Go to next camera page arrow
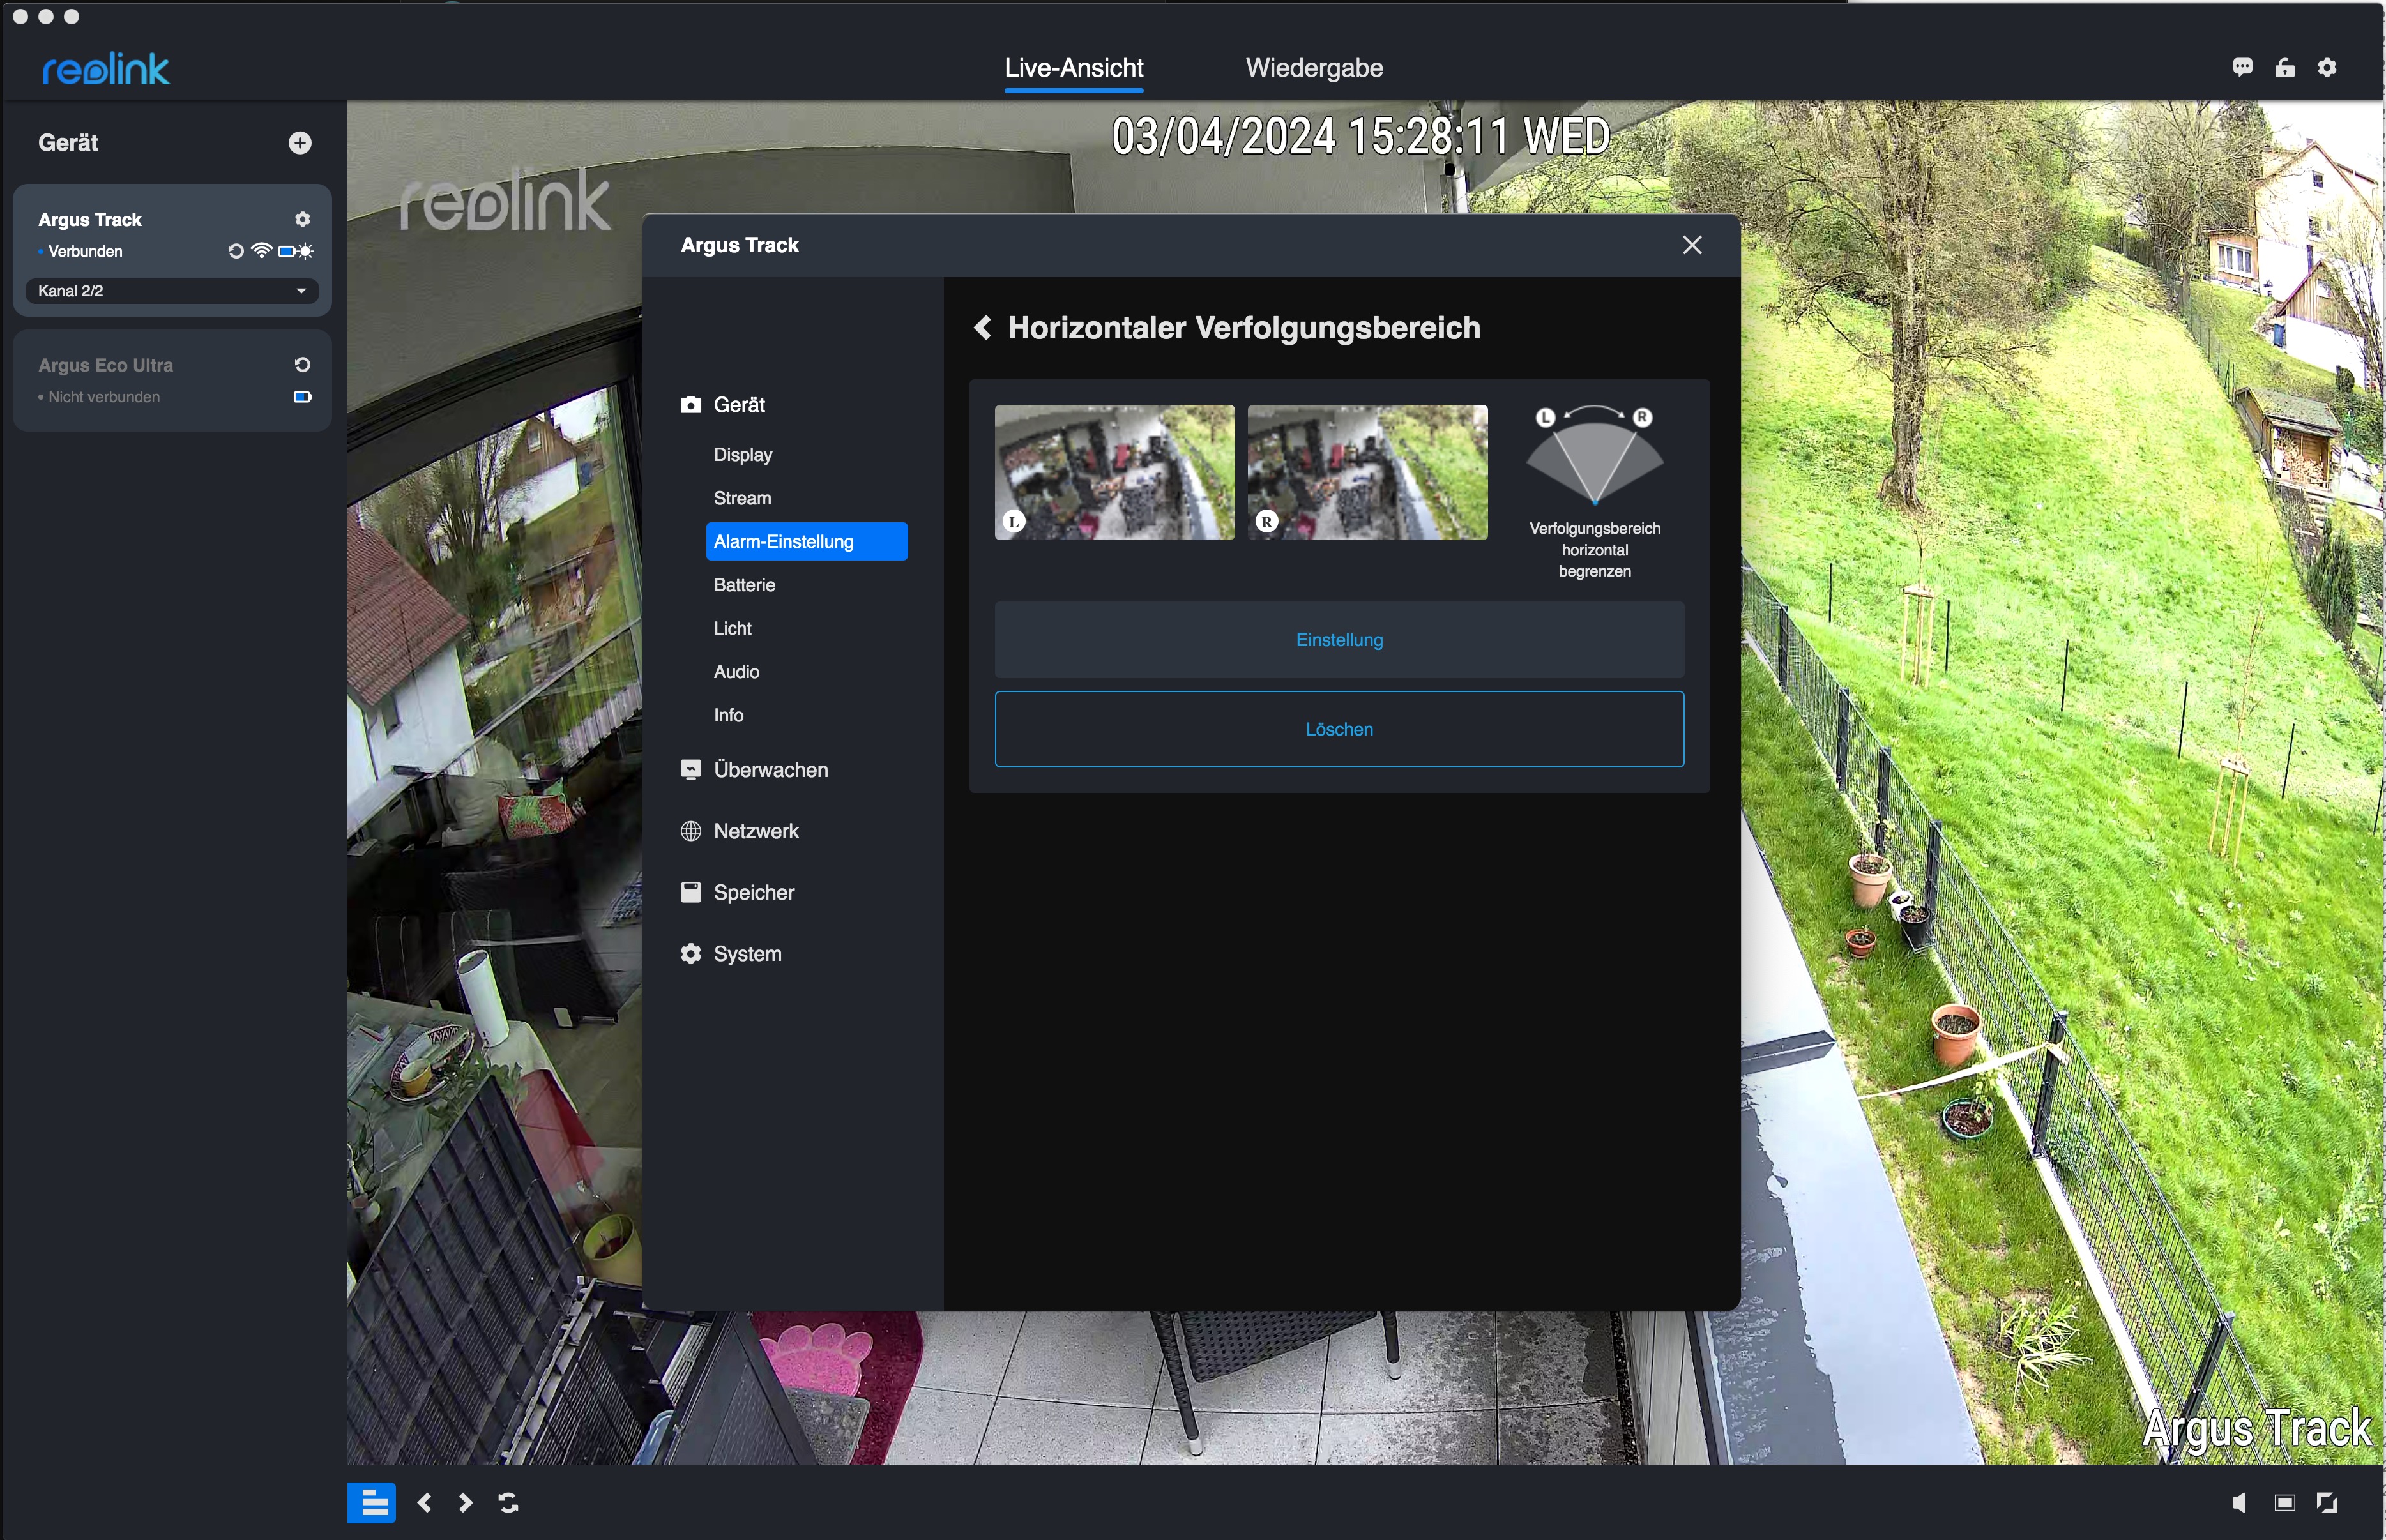This screenshot has width=2386, height=1540. click(x=465, y=1502)
